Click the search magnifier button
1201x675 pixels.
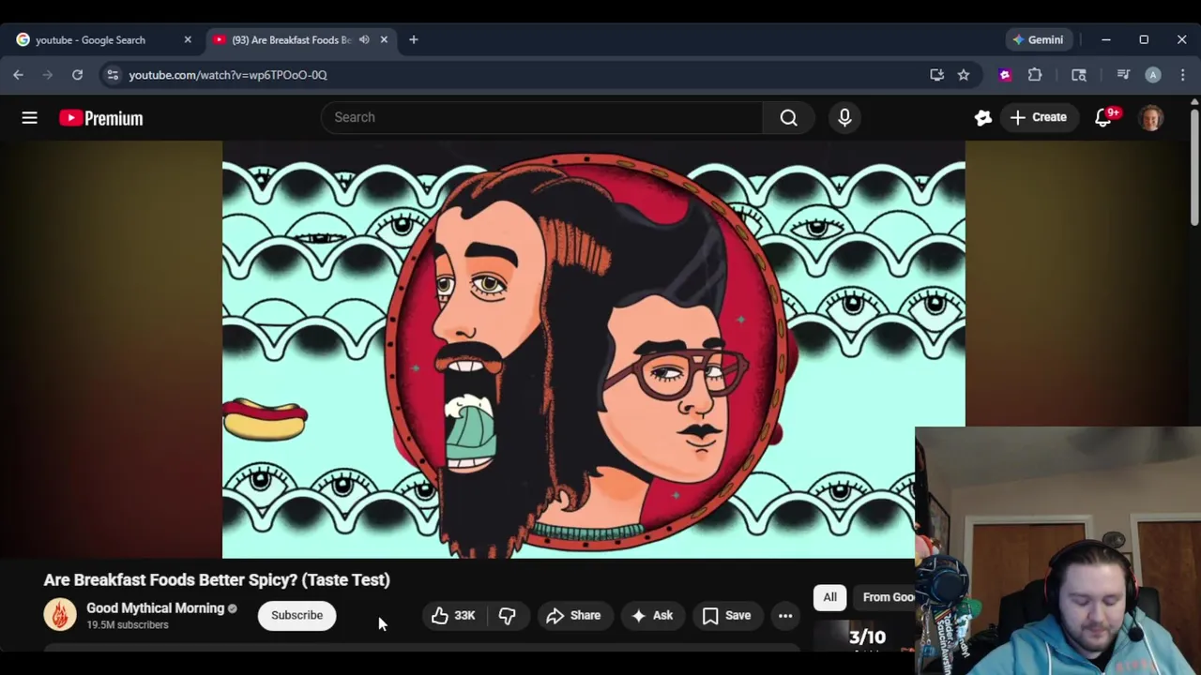coord(788,117)
